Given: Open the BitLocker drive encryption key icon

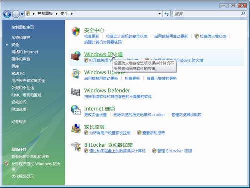Looking at the screenshot, I should pos(76,146).
